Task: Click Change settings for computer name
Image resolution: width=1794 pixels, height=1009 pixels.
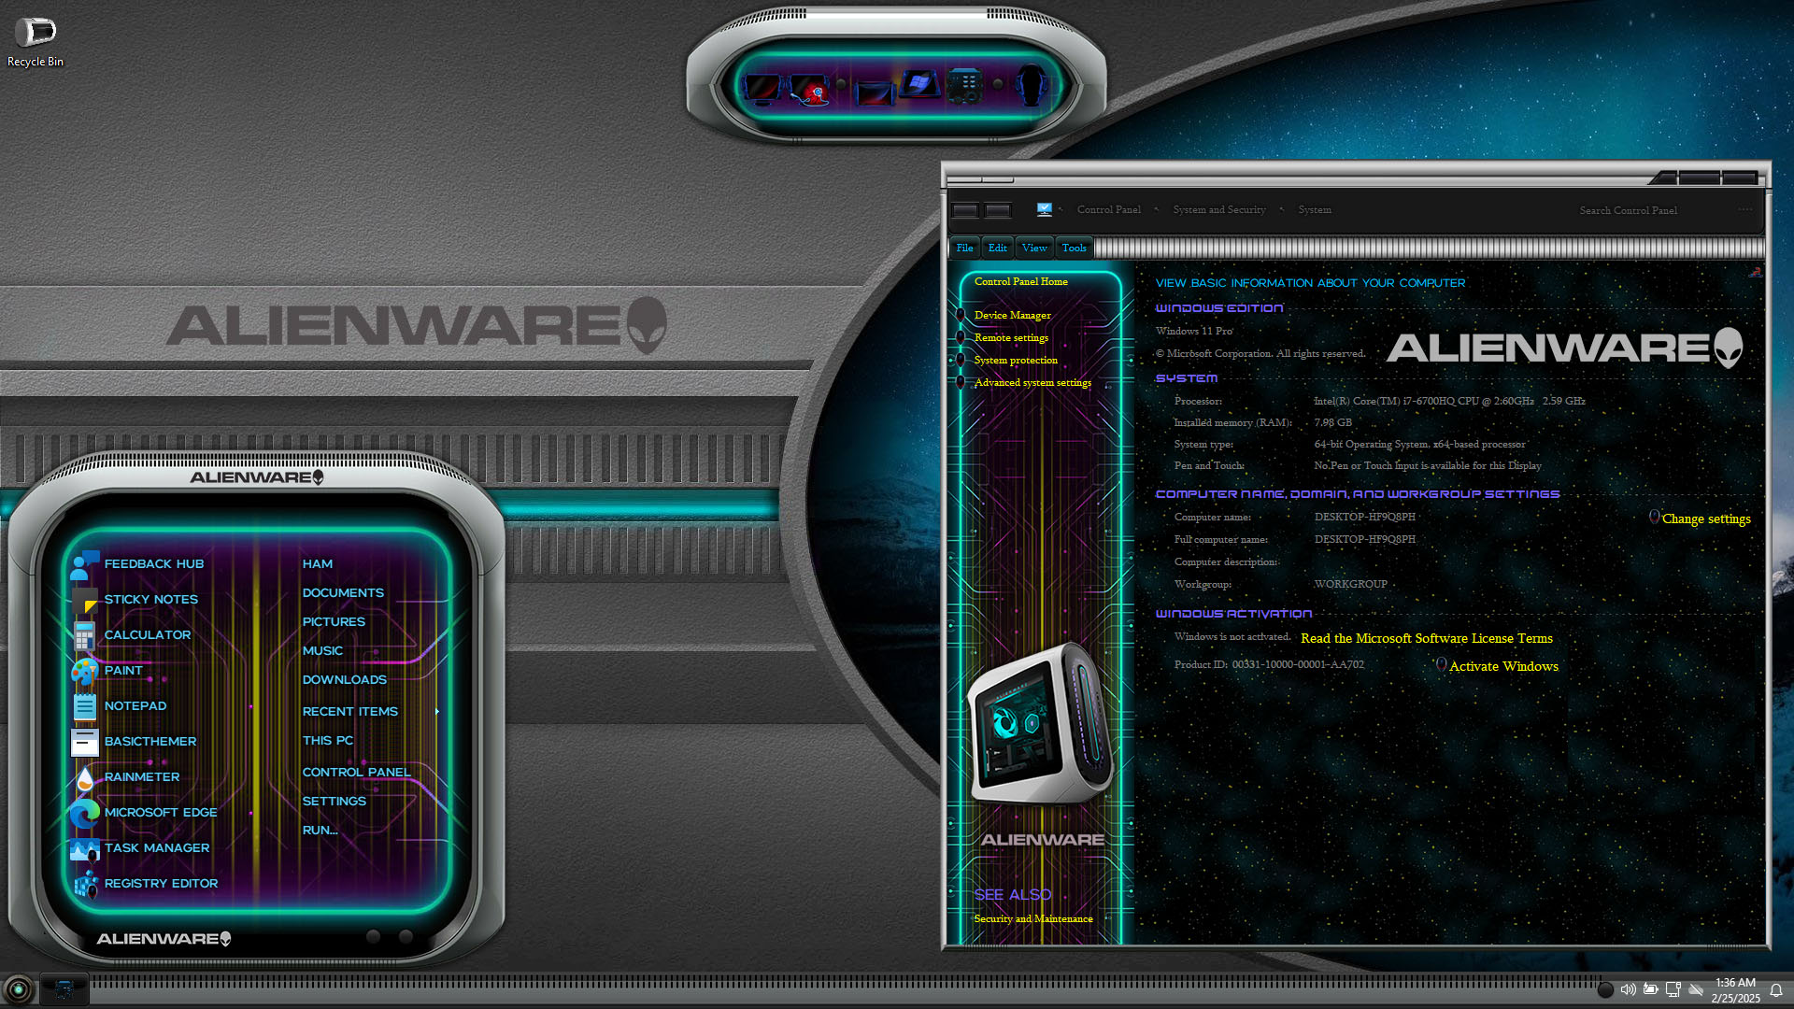Action: click(1706, 519)
